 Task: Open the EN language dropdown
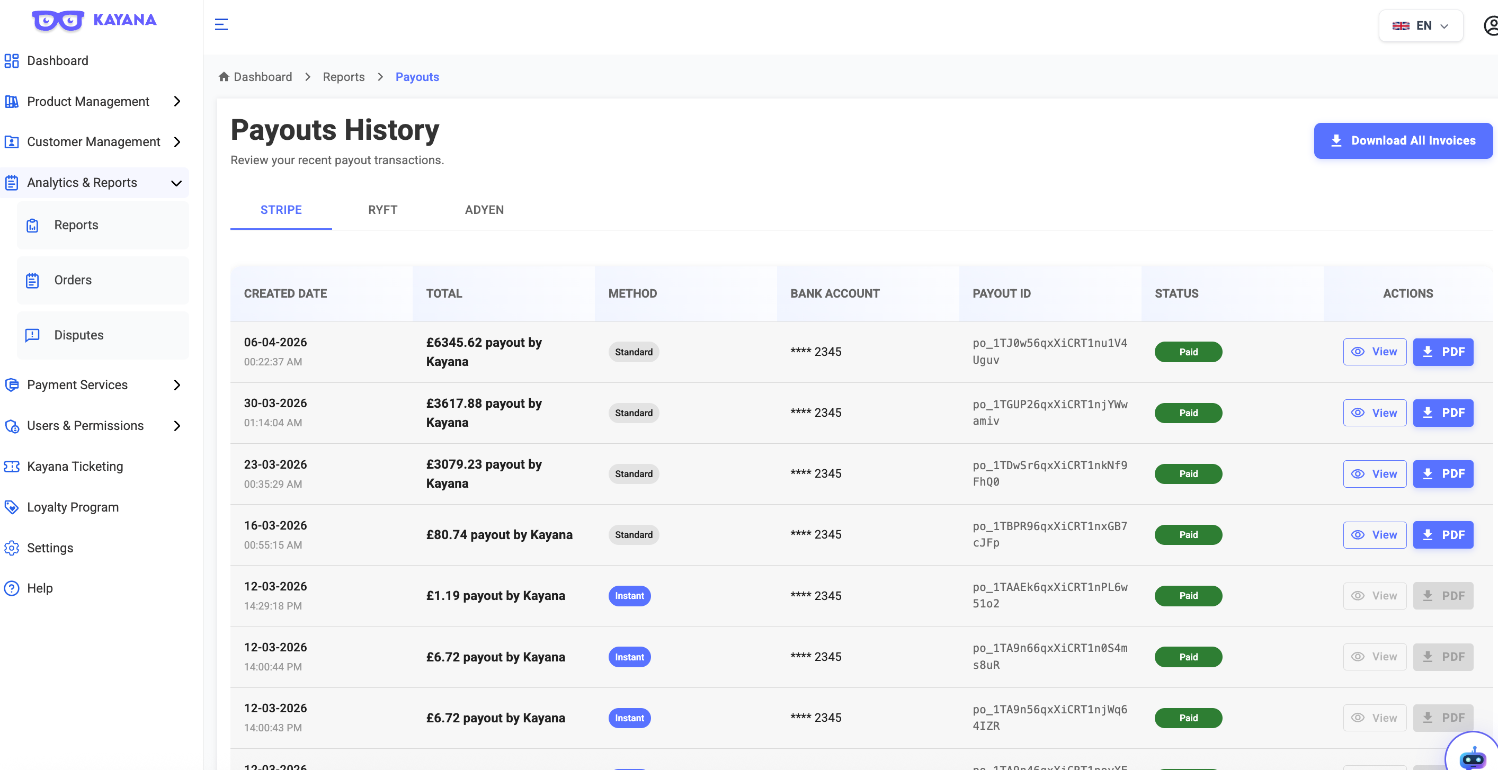pos(1420,25)
